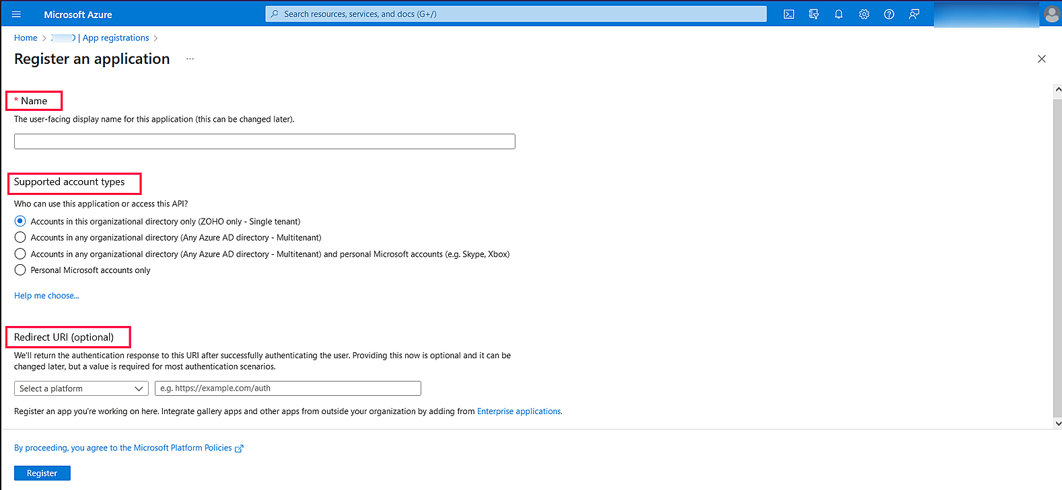The image size is (1062, 490).
Task: Click the search magnifier icon
Action: (275, 14)
